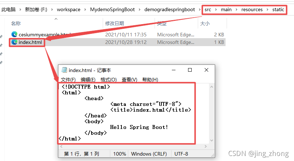Image resolution: width=294 pixels, height=161 pixels.
Task: Navigate to src breadcrumb folder
Action: 208,10
